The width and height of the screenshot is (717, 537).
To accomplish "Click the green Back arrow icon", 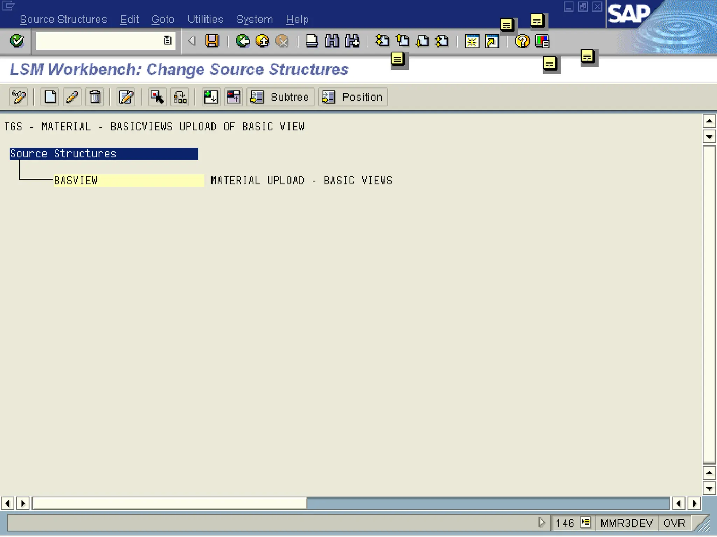I will (242, 41).
